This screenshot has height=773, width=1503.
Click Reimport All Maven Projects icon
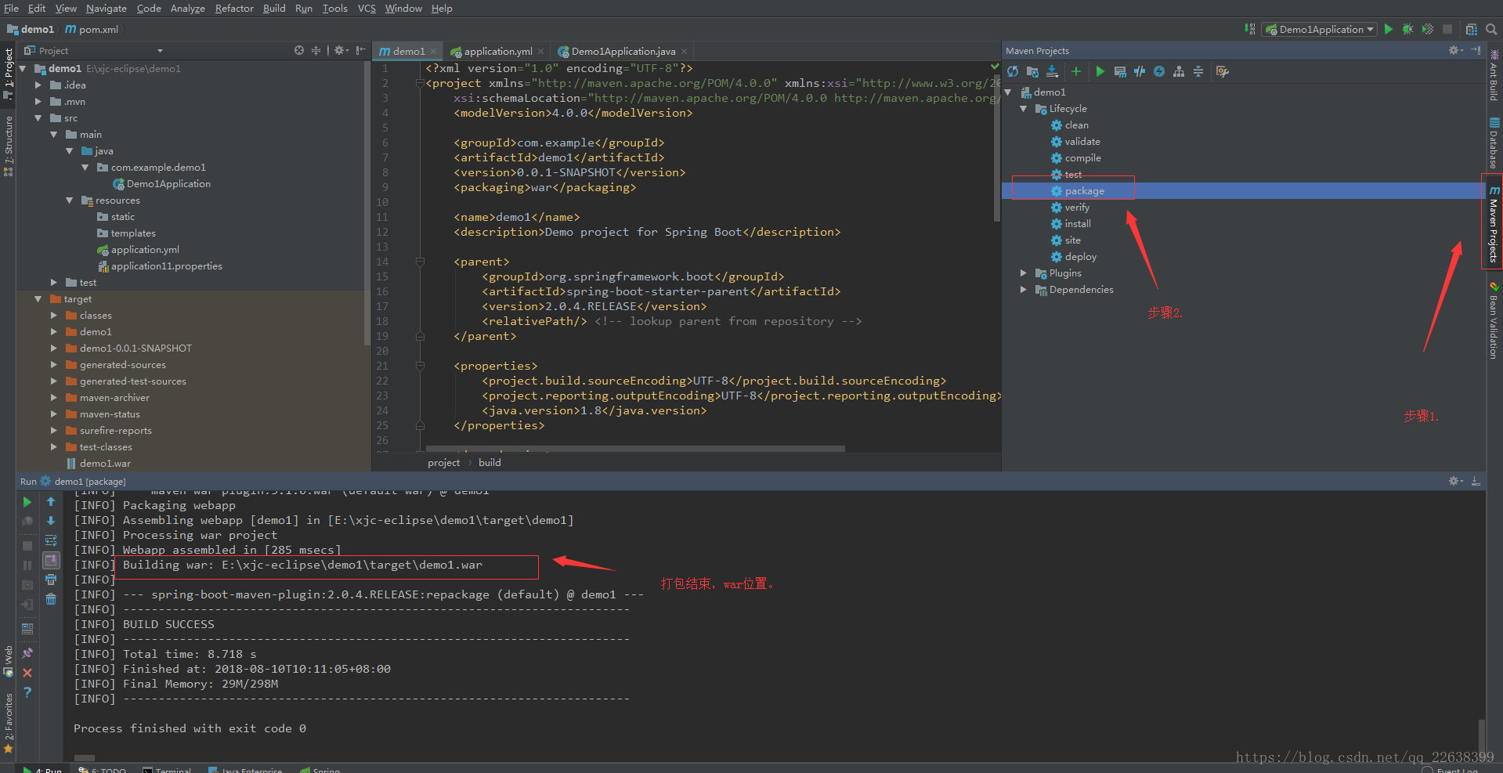click(x=1013, y=72)
